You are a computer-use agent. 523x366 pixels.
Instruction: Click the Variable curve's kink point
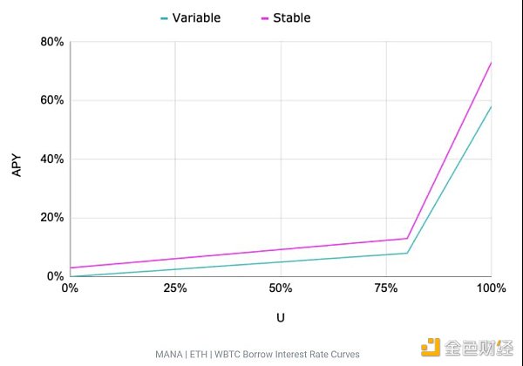tap(407, 253)
